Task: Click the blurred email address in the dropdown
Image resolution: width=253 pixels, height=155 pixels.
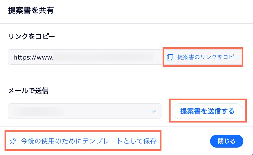Action: pos(40,111)
